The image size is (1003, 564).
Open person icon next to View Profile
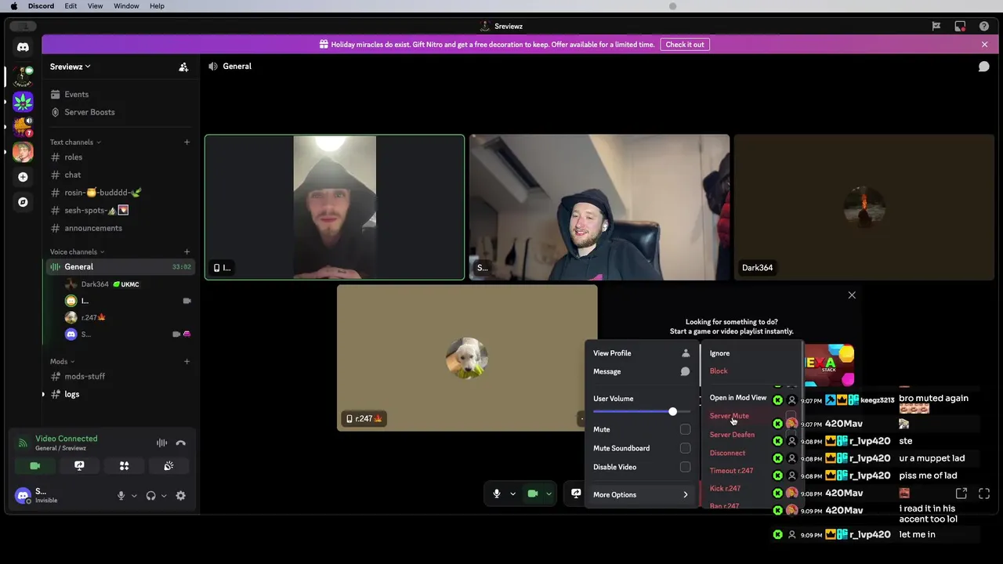[x=686, y=353]
